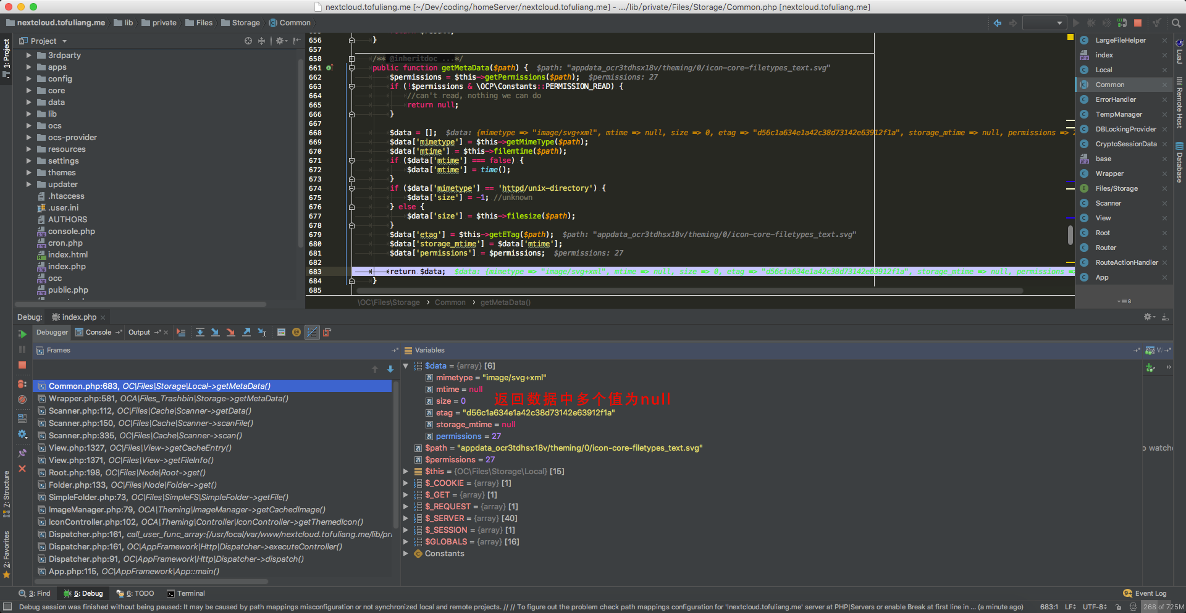The width and height of the screenshot is (1186, 613).
Task: Switch to the Console debug tab
Action: pyautogui.click(x=98, y=333)
